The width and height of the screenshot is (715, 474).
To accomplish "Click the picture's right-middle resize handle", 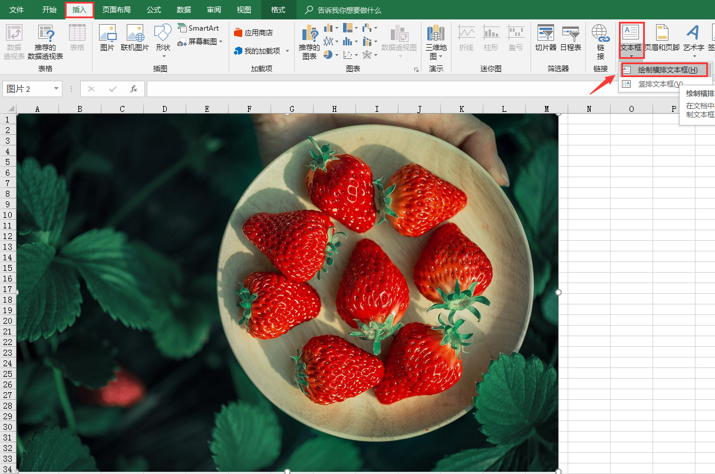I will tap(558, 292).
